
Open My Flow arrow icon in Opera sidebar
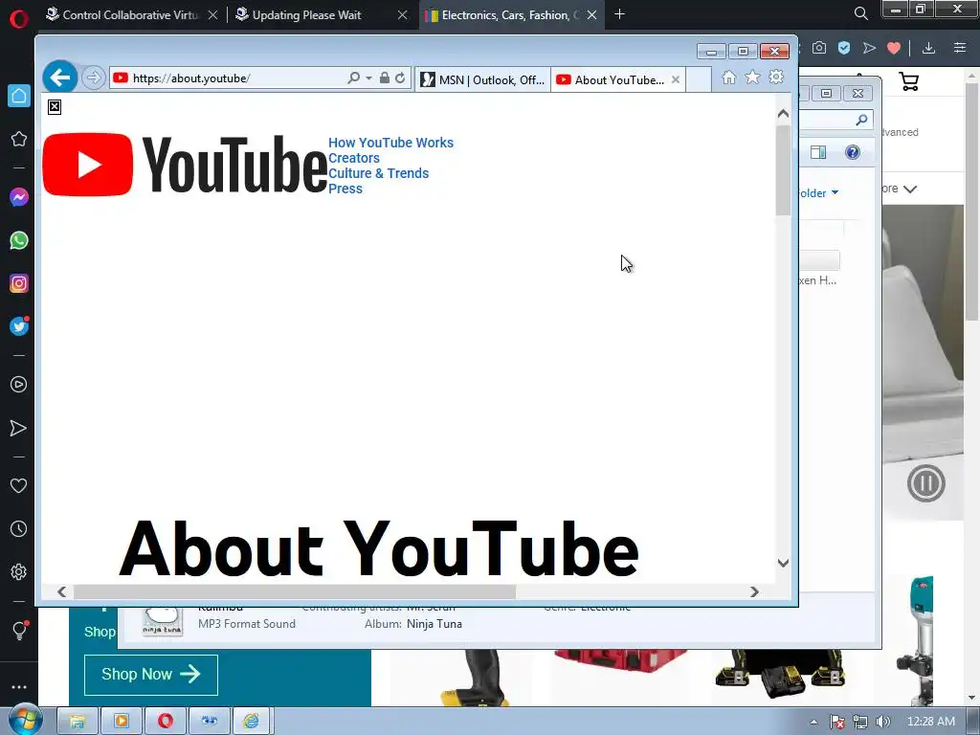click(x=19, y=428)
